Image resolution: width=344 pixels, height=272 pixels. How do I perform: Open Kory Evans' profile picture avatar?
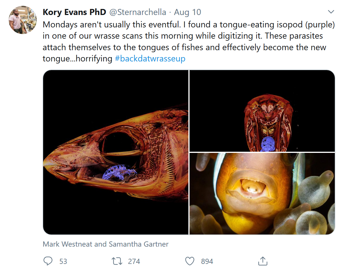click(x=23, y=20)
